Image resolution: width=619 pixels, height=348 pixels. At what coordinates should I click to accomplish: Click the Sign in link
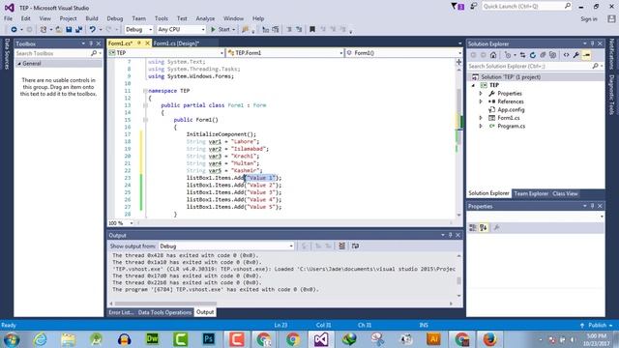point(589,19)
